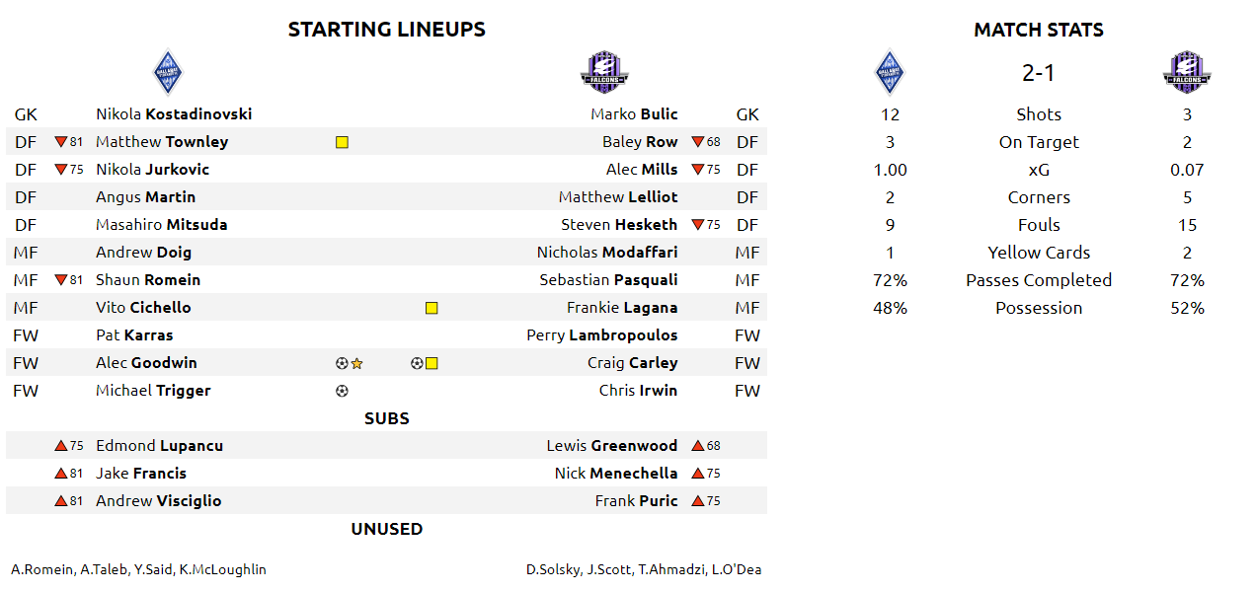Click the blue team crest in Match Stats
The width and height of the screenshot is (1256, 592).
(x=891, y=72)
